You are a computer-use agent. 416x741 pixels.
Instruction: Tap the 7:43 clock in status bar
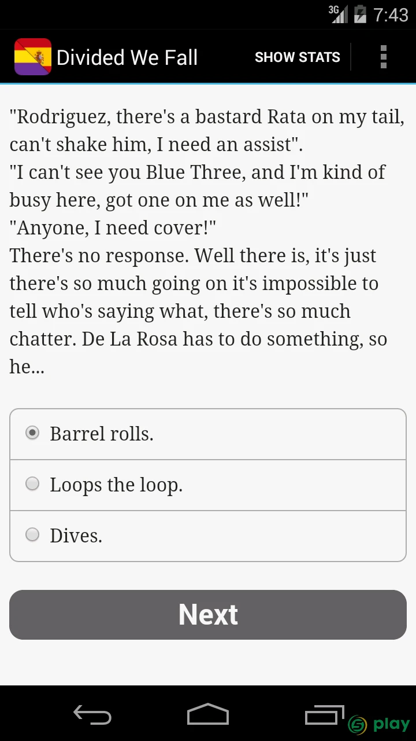pos(391,14)
